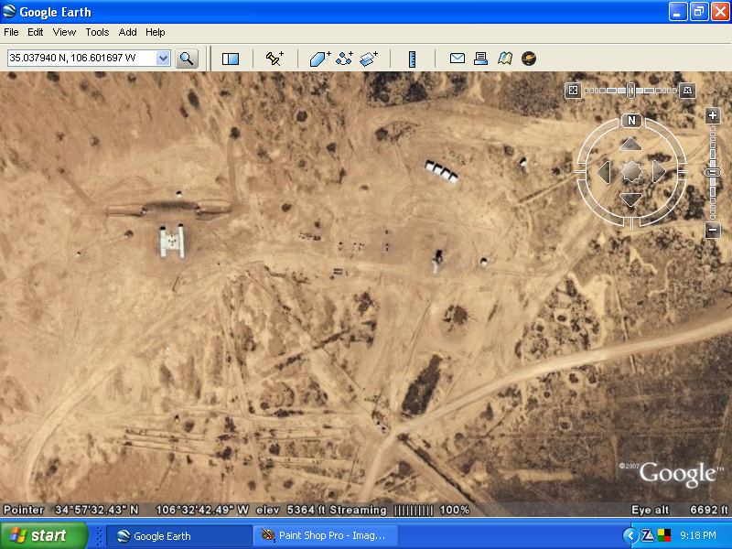
Task: Pan right with navigation arrow
Action: click(659, 171)
